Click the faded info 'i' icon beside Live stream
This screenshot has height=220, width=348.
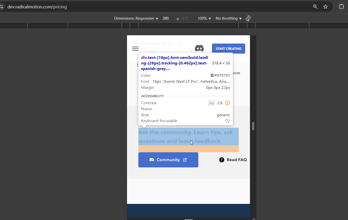click(179, 43)
